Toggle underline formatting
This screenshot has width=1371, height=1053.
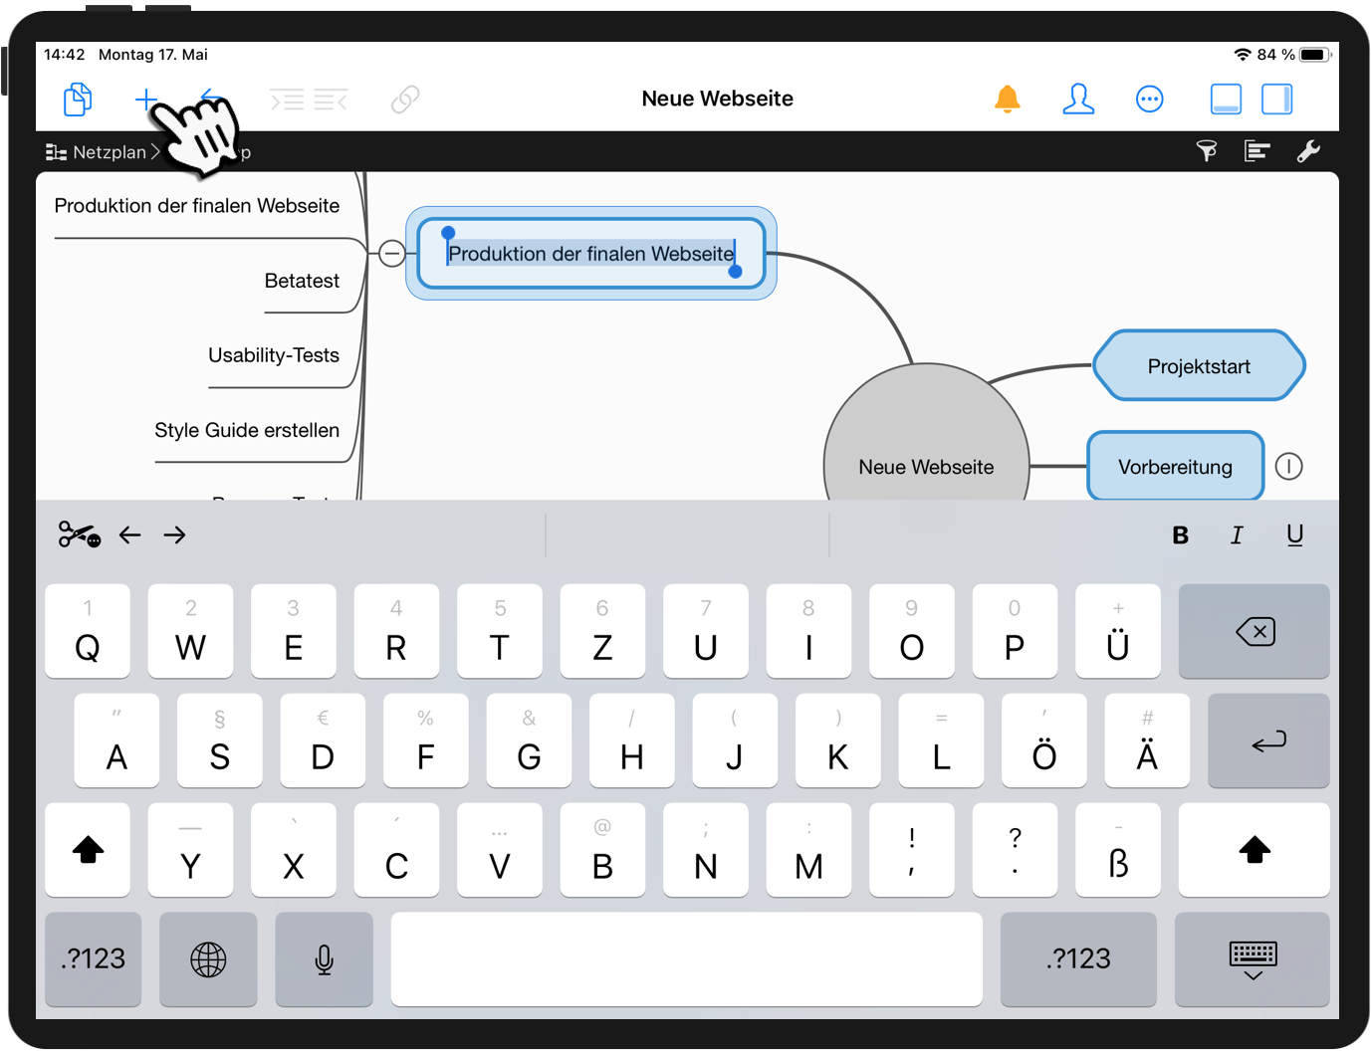point(1294,535)
